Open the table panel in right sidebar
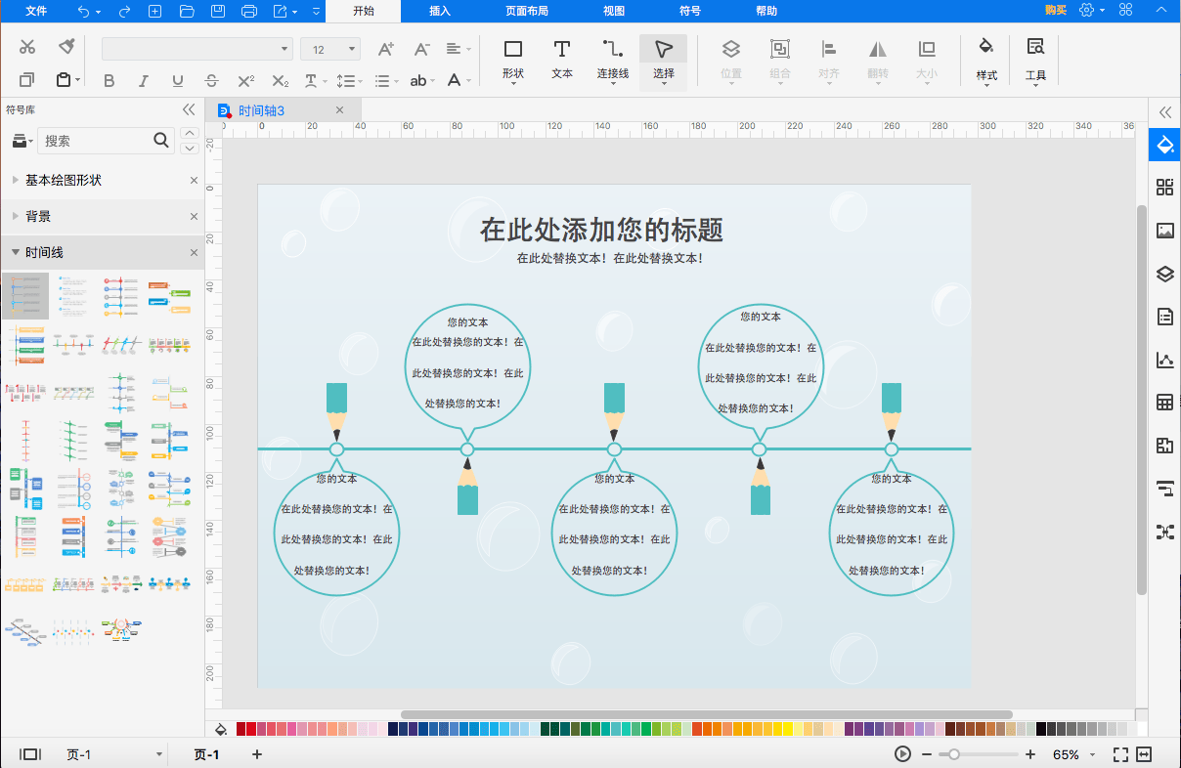 1163,402
